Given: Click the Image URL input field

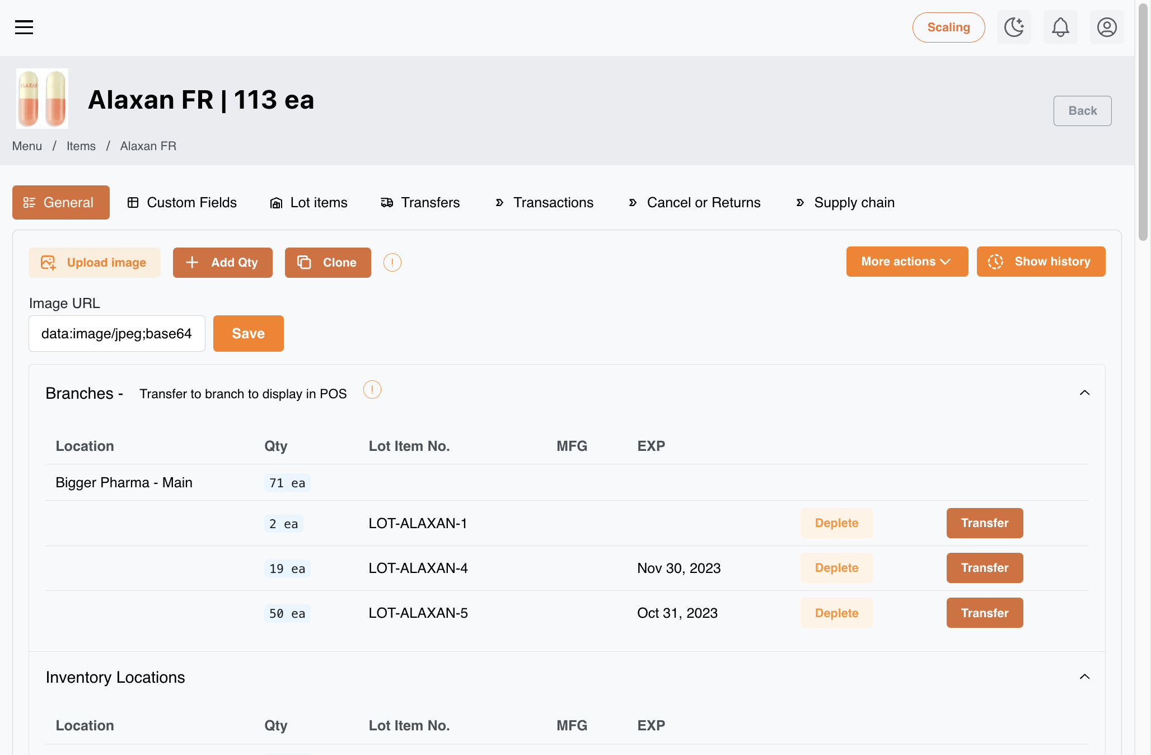Looking at the screenshot, I should 117,334.
